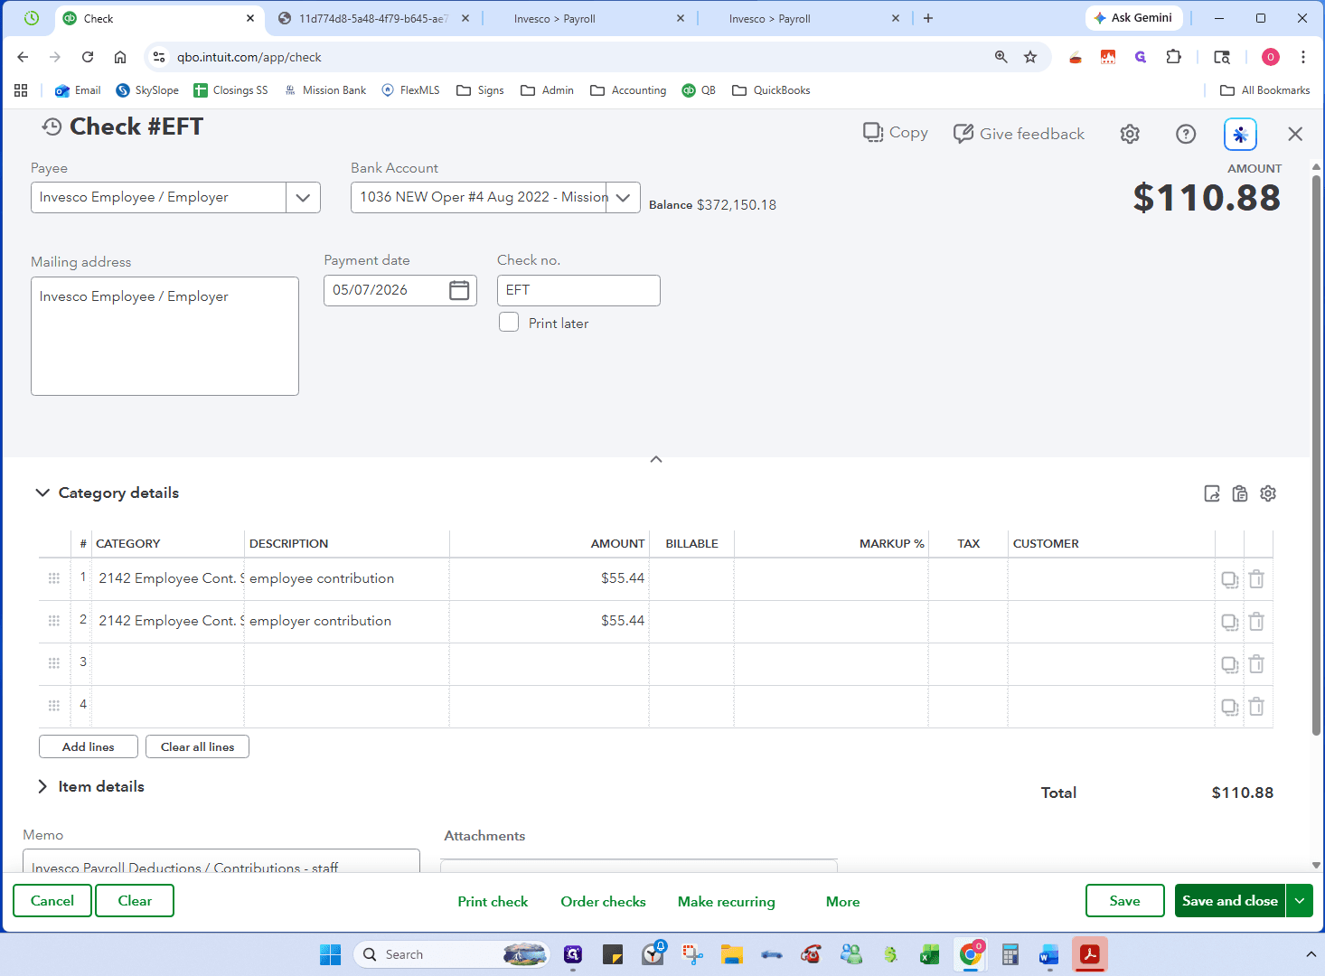Switch to the 11d774d8 browser tab
The height and width of the screenshot is (976, 1325).
click(374, 18)
